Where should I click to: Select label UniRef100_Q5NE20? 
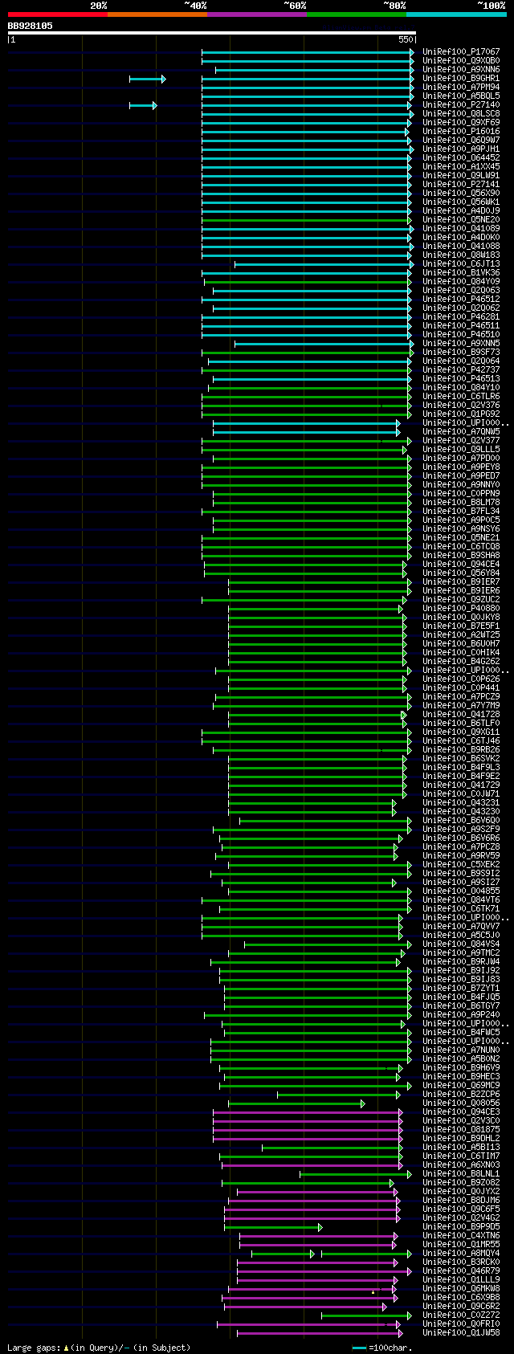click(461, 220)
